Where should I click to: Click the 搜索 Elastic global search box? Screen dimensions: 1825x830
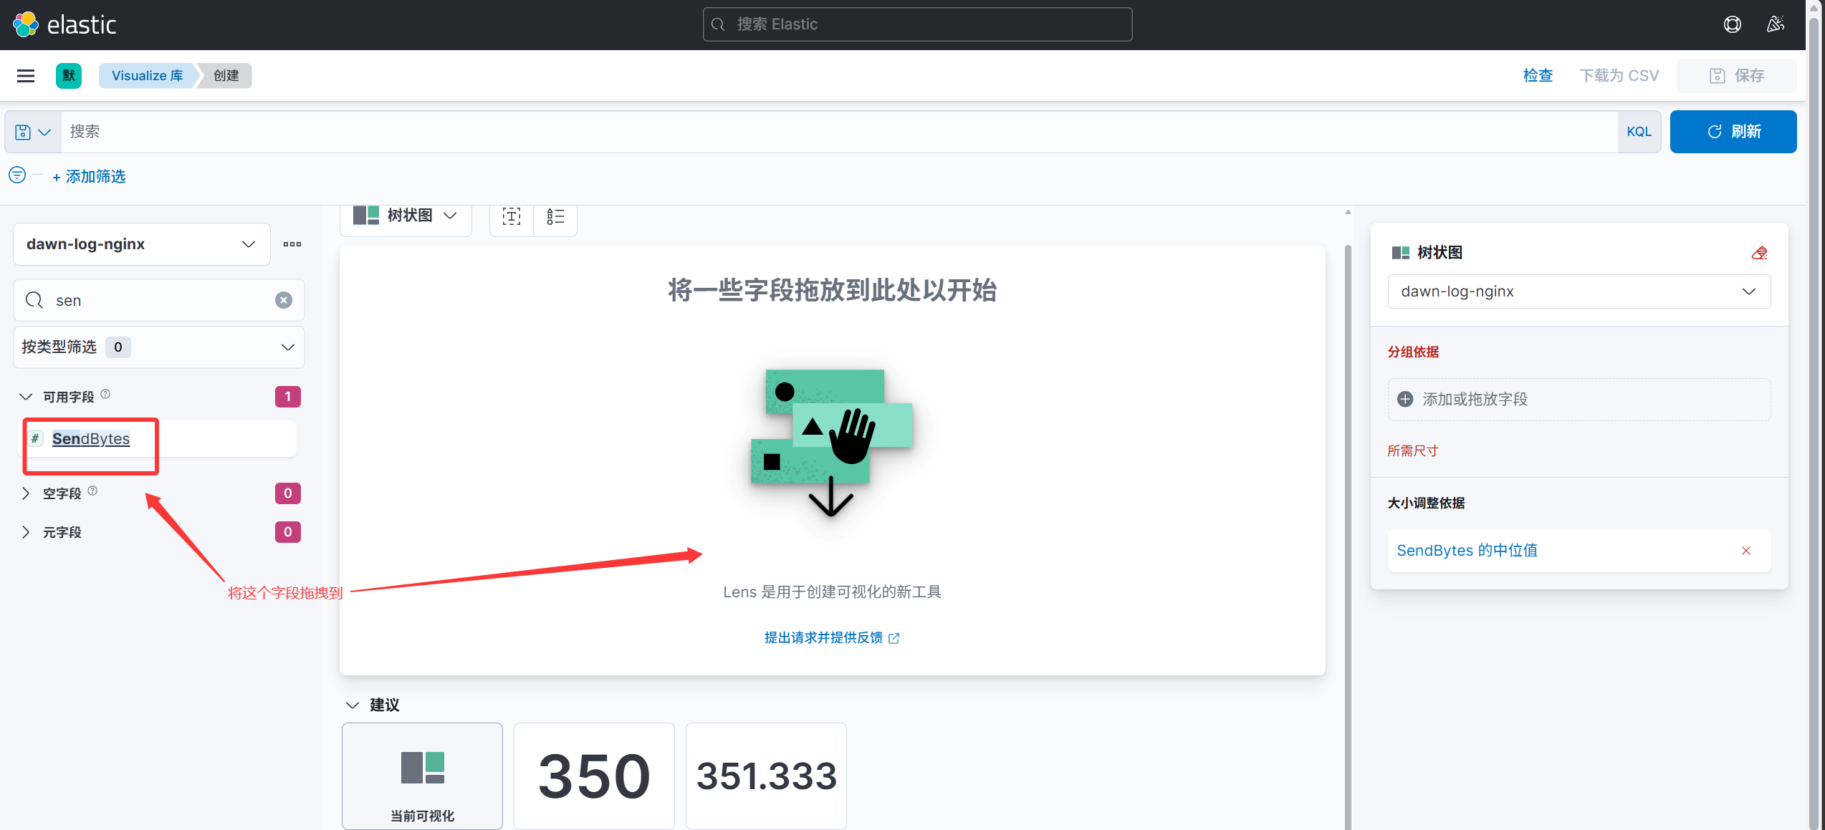(917, 24)
